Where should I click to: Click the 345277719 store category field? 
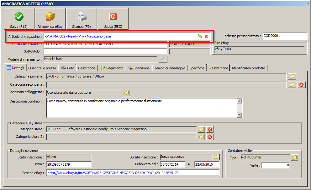(121, 129)
